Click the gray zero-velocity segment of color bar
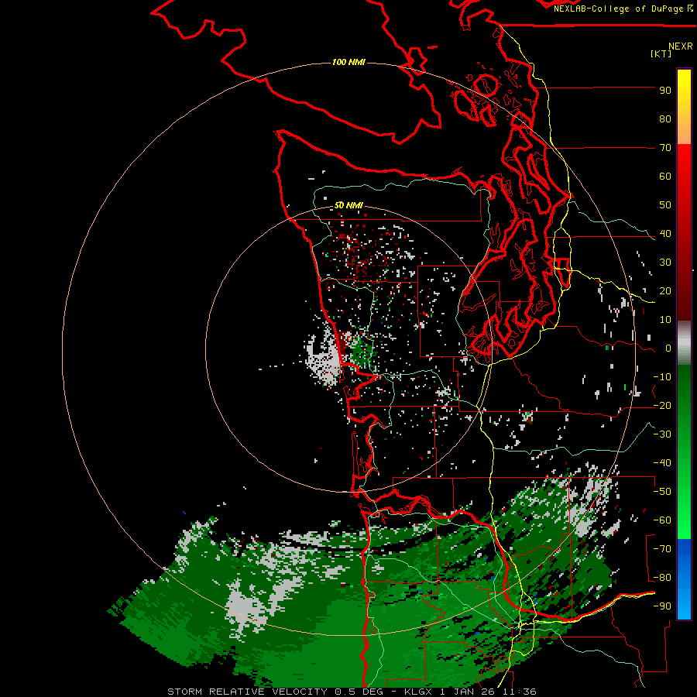Screen dimensions: 697x697 click(684, 343)
